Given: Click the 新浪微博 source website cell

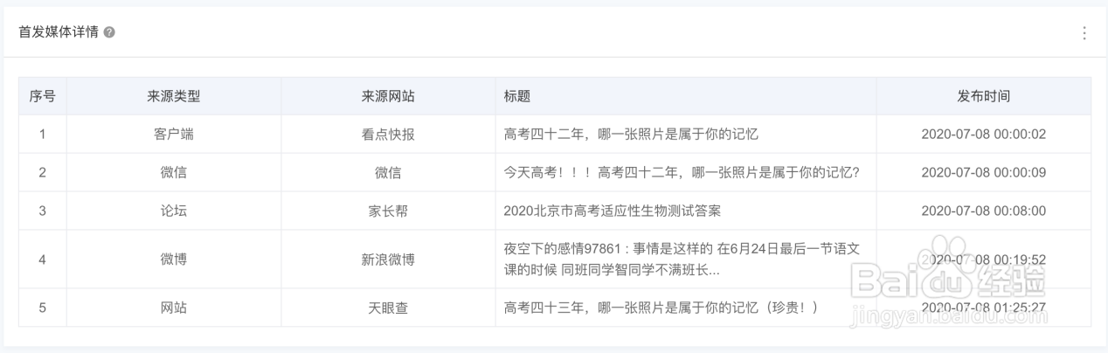Looking at the screenshot, I should point(388,260).
